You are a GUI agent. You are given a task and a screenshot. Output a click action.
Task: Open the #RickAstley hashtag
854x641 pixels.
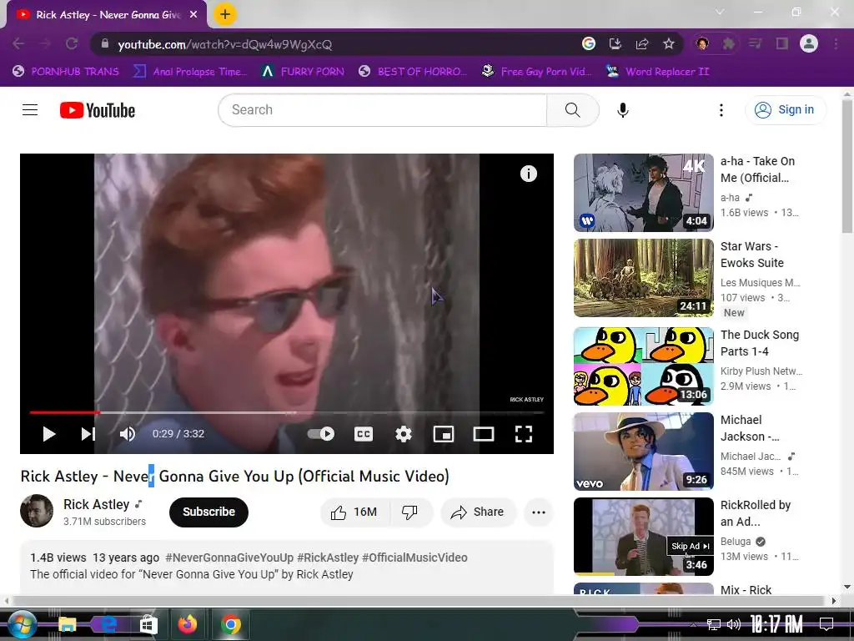pyautogui.click(x=328, y=558)
